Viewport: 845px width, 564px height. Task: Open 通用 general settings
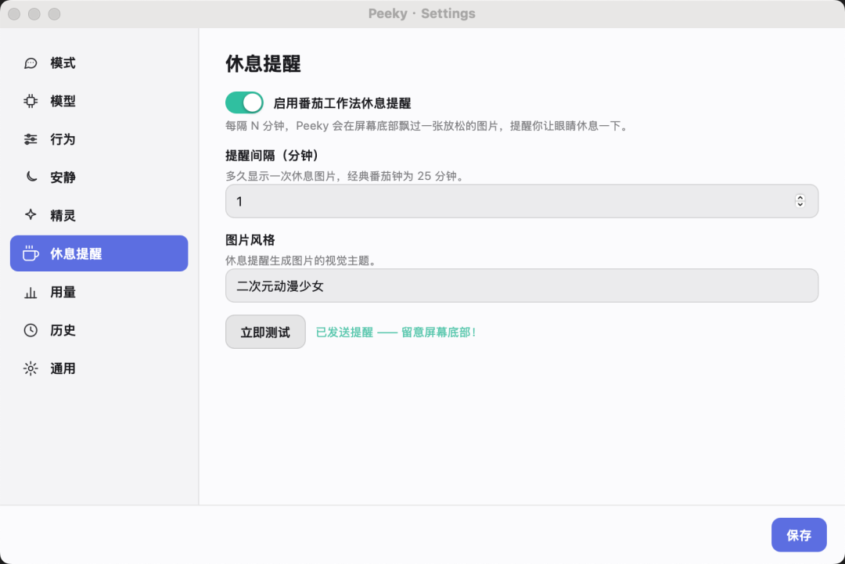99,368
